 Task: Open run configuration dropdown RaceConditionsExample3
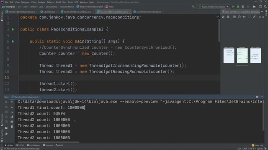(x=214, y=7)
